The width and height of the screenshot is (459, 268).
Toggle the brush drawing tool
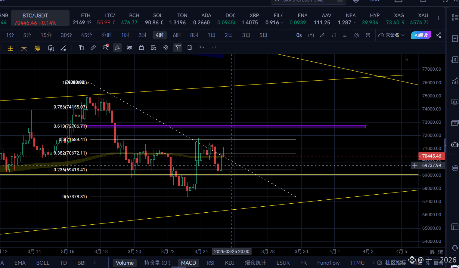(117, 48)
